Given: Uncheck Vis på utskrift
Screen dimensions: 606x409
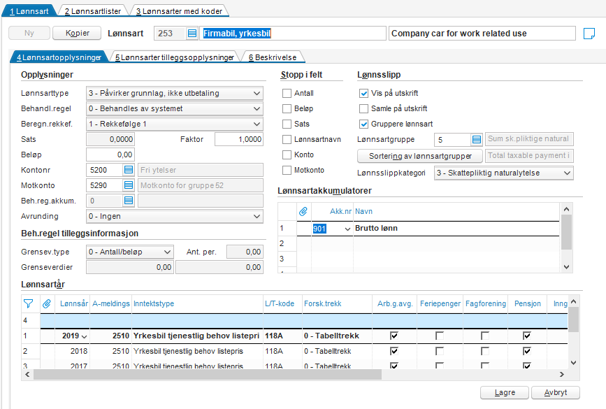Looking at the screenshot, I should click(x=363, y=94).
